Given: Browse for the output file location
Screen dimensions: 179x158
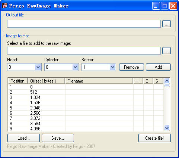Looking at the screenshot, I should pos(166,24).
